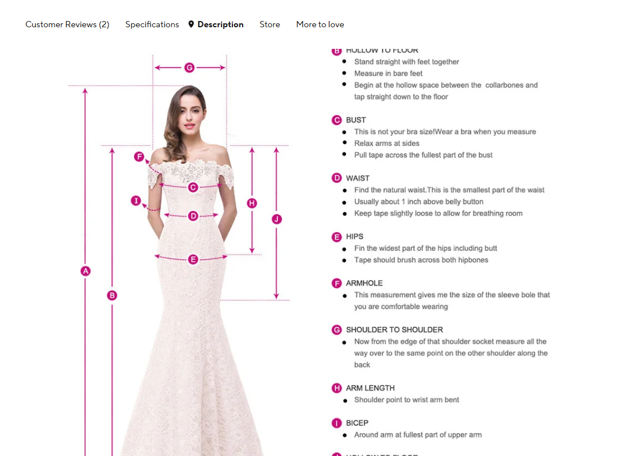
Task: Click the pink G marker above the model's head
Action: pyautogui.click(x=189, y=68)
